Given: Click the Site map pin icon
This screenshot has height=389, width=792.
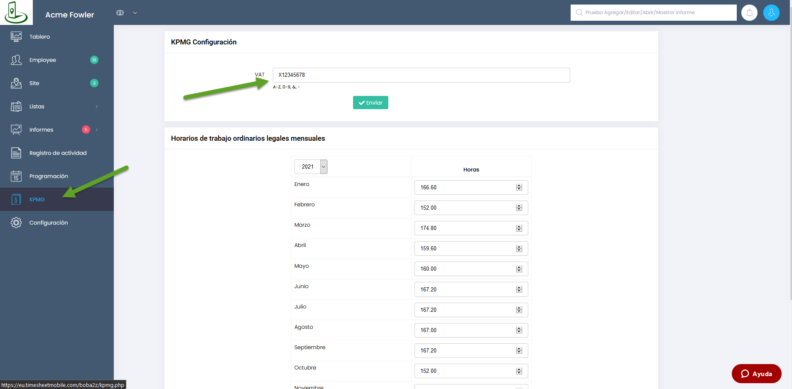Looking at the screenshot, I should point(16,83).
